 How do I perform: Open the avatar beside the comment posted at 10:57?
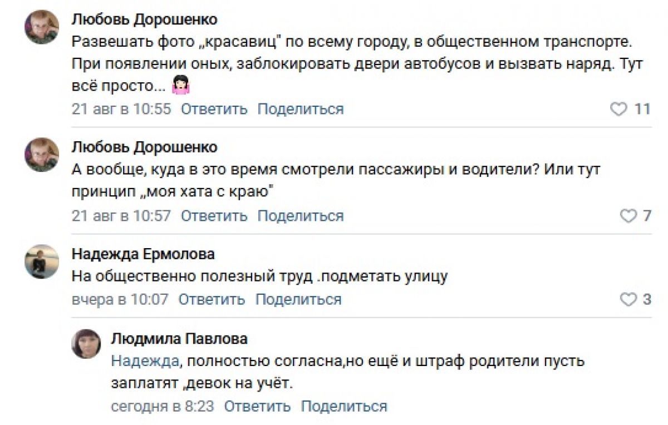tap(42, 155)
